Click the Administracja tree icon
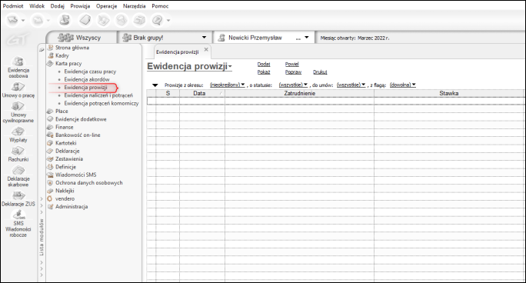This screenshot has width=526, height=283. click(x=50, y=207)
